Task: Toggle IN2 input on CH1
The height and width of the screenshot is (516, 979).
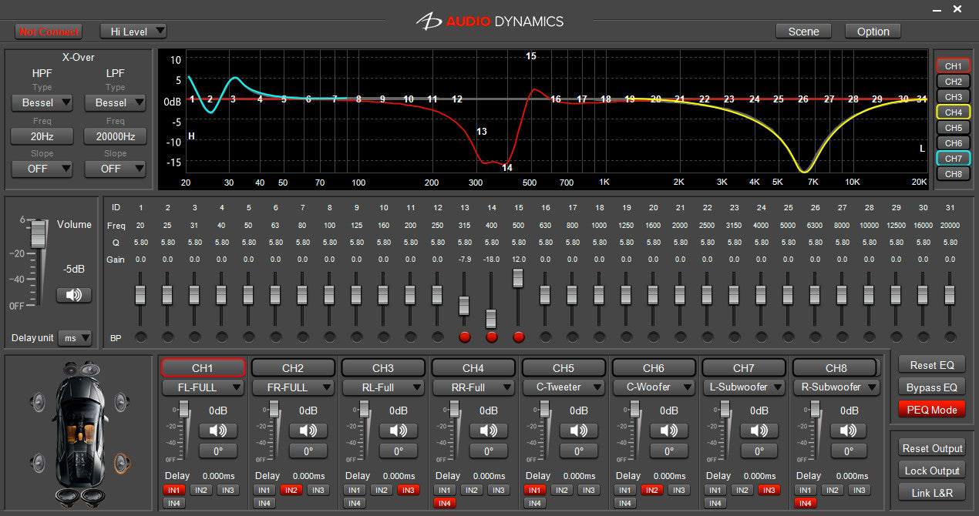Action: coord(200,490)
